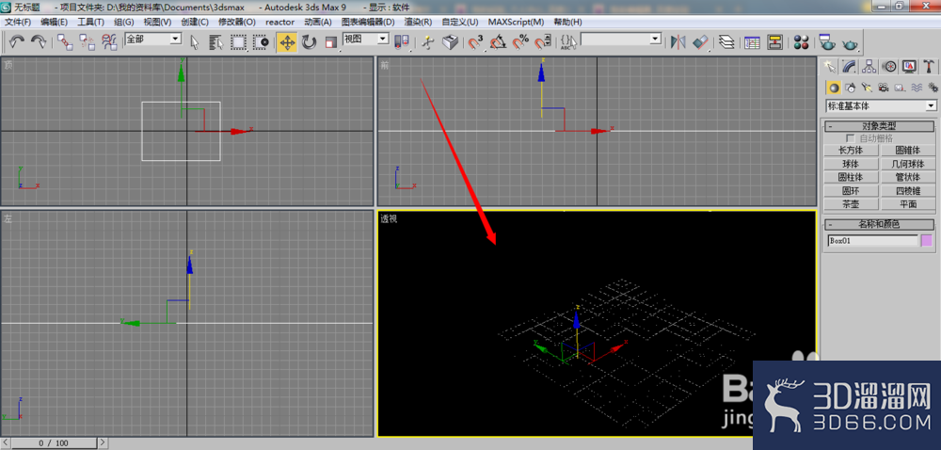Toggle the Angle Snap icon
The width and height of the screenshot is (941, 450).
[x=498, y=42]
